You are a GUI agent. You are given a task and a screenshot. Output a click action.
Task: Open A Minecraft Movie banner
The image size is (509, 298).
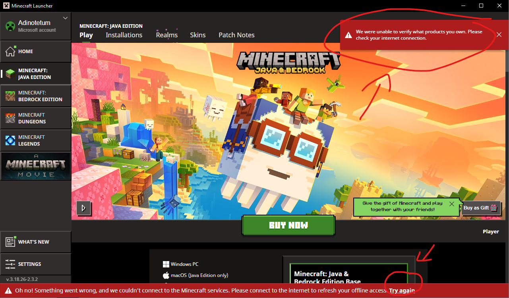coord(35,166)
